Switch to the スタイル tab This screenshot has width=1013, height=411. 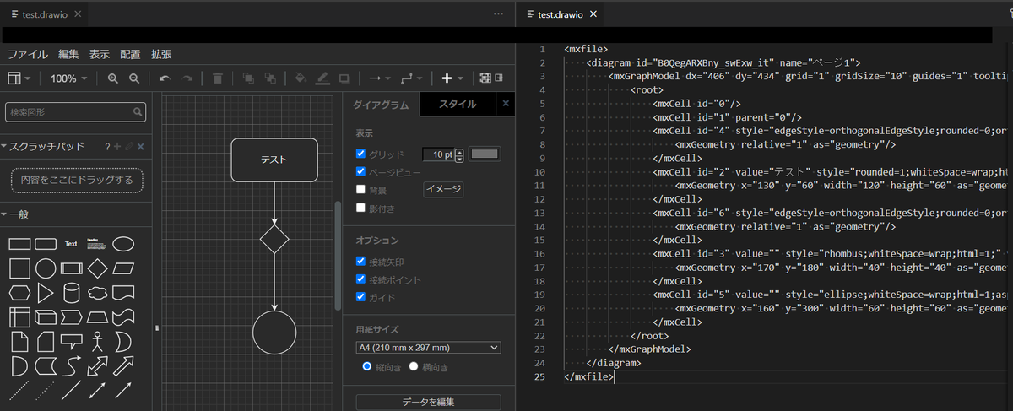pyautogui.click(x=458, y=104)
